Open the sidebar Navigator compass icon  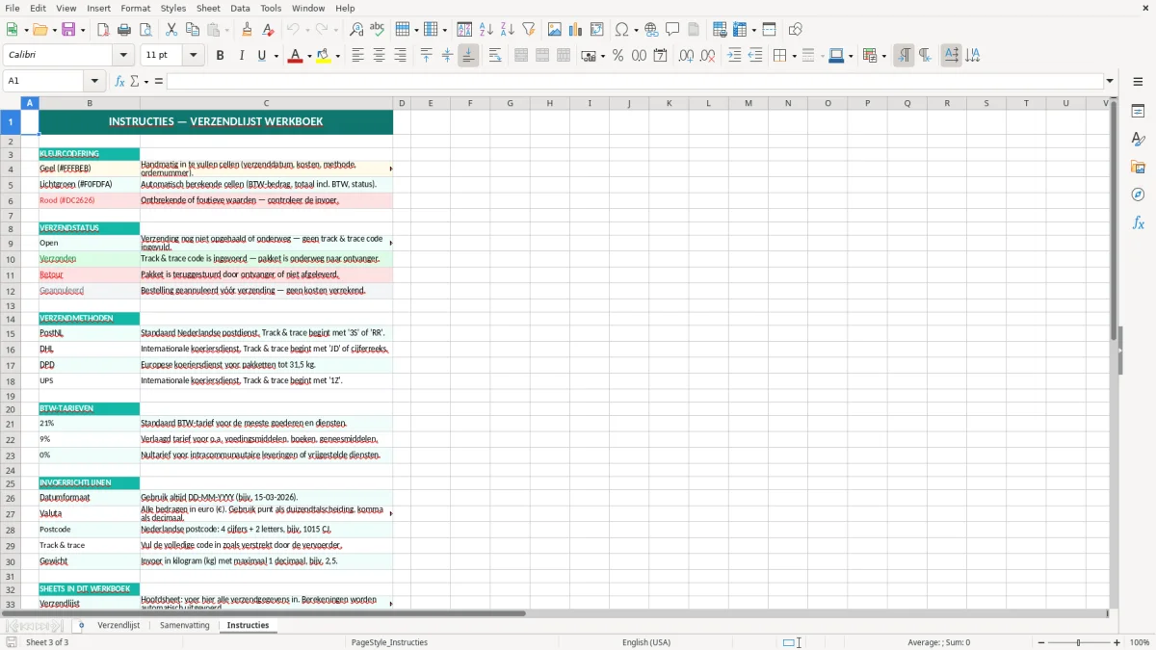tap(1138, 195)
